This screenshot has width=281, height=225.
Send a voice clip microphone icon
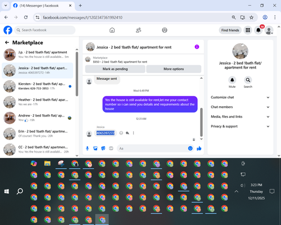[x=87, y=148]
